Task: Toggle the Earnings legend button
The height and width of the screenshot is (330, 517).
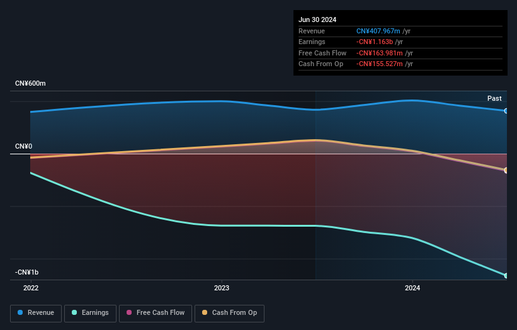Action: (90, 313)
